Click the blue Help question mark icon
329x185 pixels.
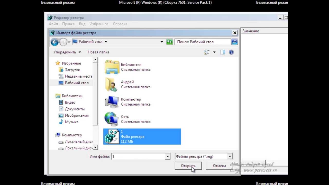(x=231, y=52)
